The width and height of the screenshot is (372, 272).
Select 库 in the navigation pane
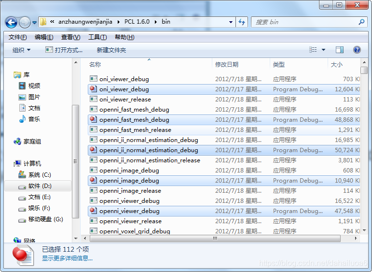click(x=22, y=74)
